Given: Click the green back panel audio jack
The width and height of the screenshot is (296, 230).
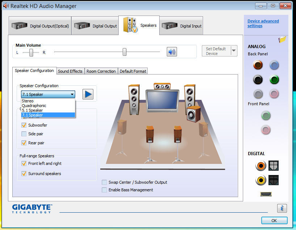Looking at the screenshot, I should [x=274, y=80].
